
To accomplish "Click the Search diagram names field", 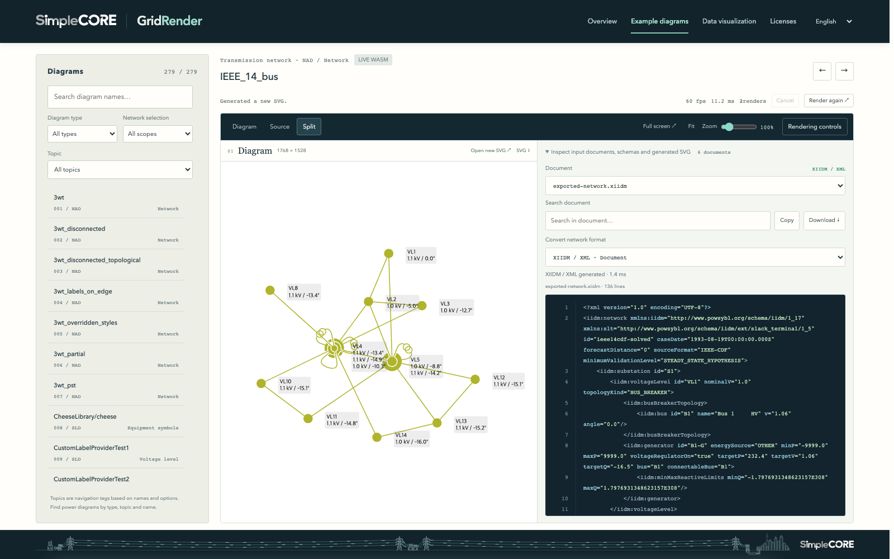I will tap(120, 97).
